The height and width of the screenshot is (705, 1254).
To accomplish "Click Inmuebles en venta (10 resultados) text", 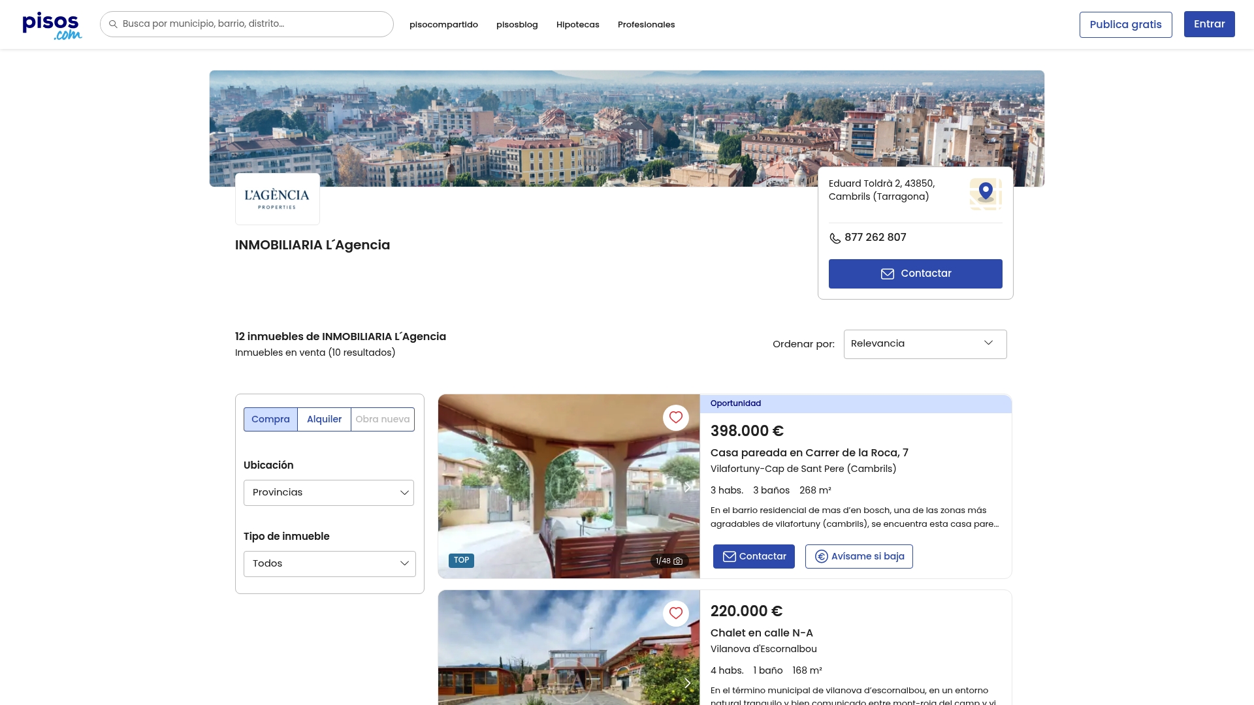I will point(315,352).
